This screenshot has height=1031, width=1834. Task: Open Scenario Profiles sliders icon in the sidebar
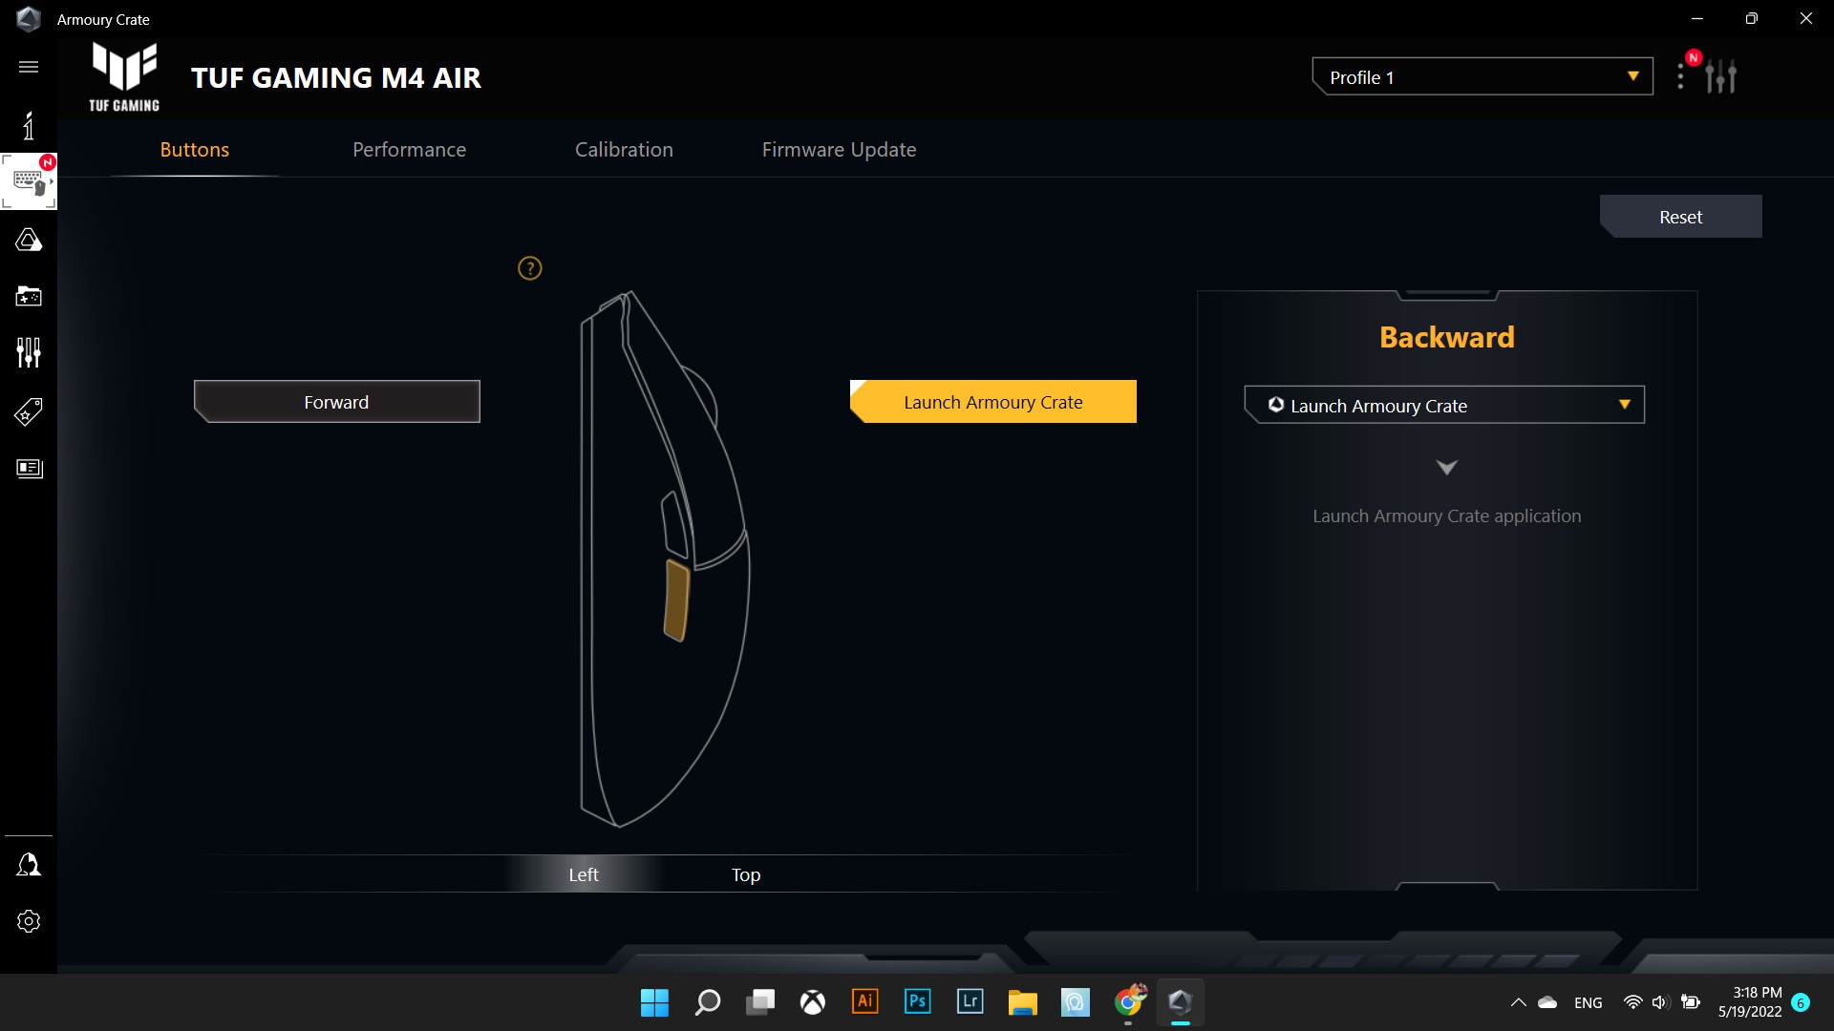tap(29, 353)
